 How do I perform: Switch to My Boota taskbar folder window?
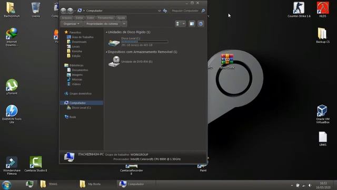[97, 184]
